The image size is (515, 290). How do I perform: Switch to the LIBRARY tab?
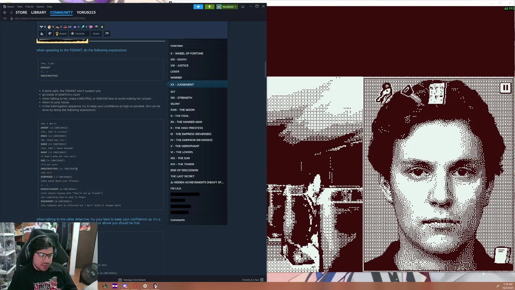[x=39, y=12]
